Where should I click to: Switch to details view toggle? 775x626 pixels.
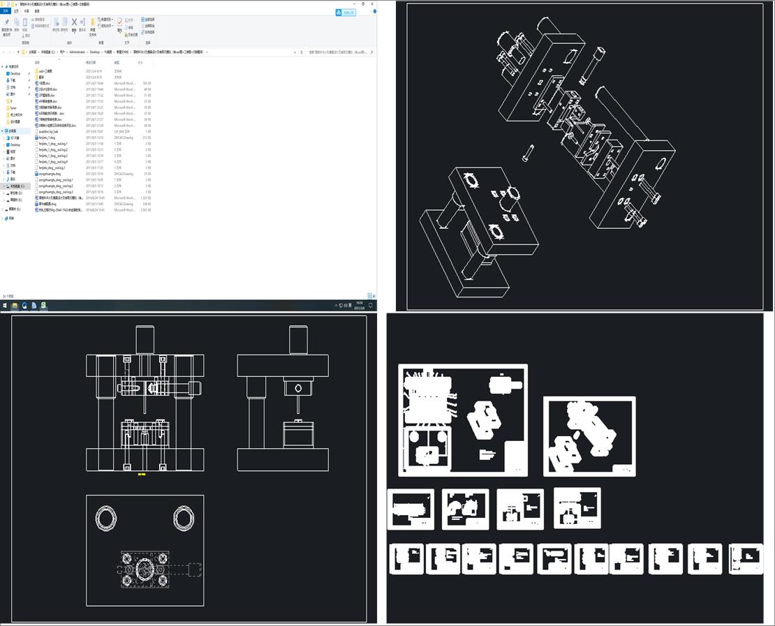point(370,297)
